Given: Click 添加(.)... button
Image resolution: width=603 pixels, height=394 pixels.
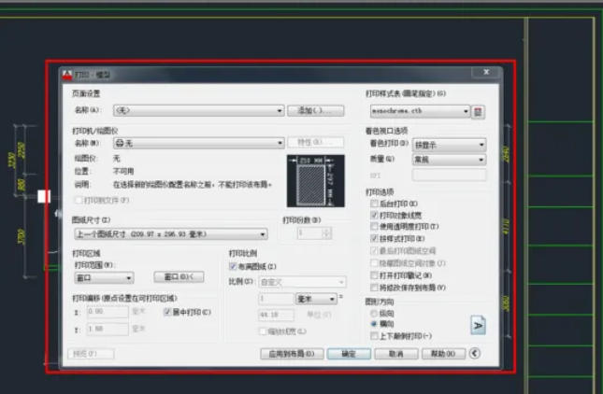Looking at the screenshot, I should tap(316, 110).
